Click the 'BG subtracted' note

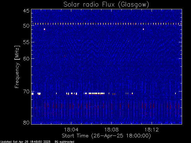(x=64, y=142)
